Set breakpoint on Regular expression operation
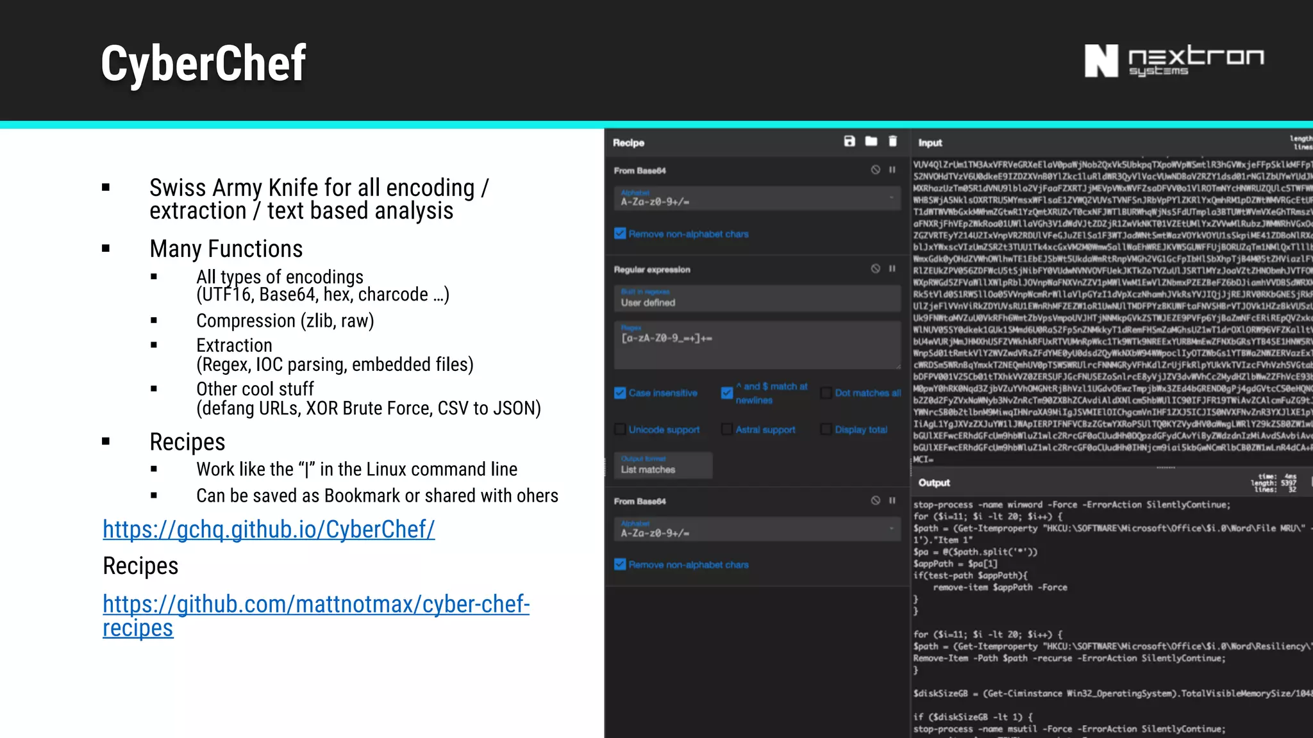Image resolution: width=1313 pixels, height=738 pixels. pos(892,268)
